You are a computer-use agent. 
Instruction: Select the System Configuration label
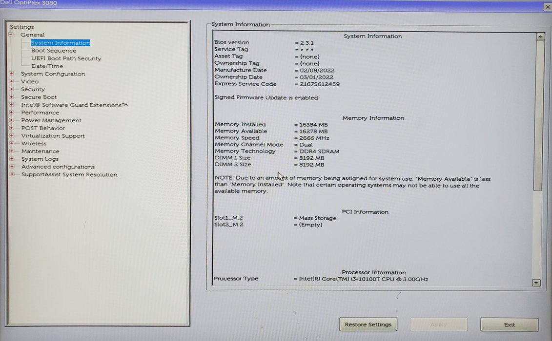[53, 74]
